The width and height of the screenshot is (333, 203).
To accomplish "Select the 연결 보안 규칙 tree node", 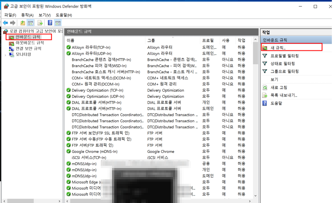I will [29, 48].
